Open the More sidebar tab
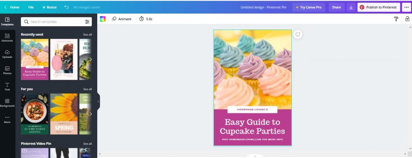 [x=7, y=119]
